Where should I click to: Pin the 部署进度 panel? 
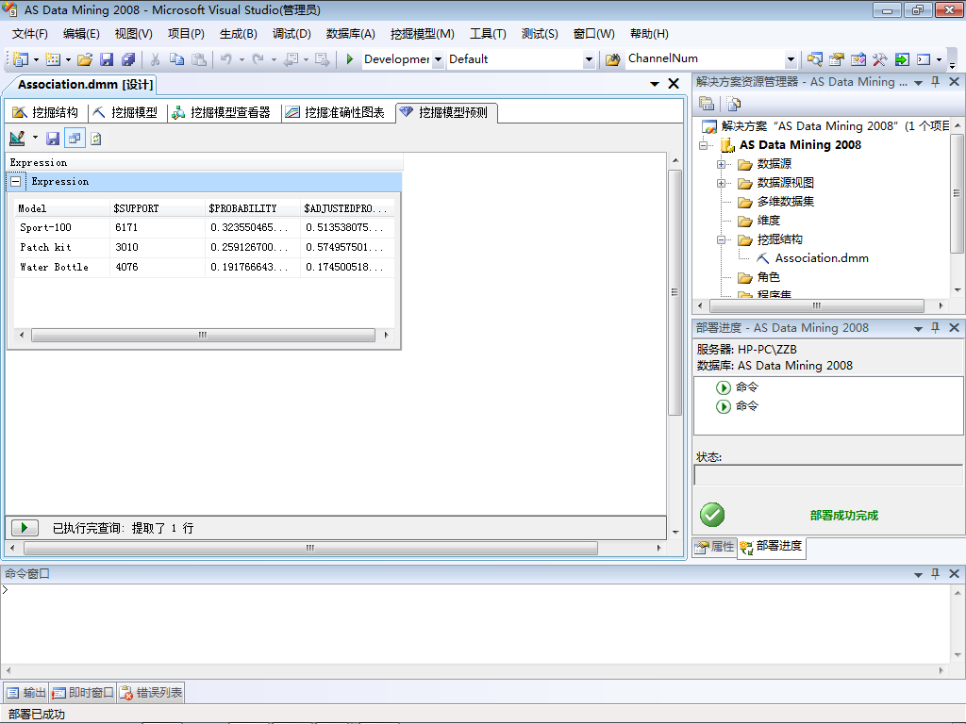[936, 327]
